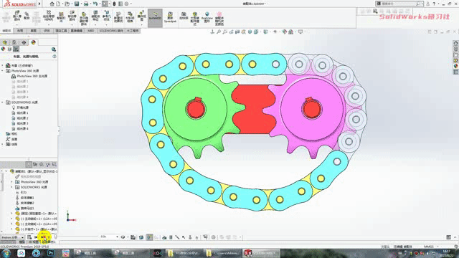Save the assembly with the floppy icon
The height and width of the screenshot is (258, 459).
point(77,4)
